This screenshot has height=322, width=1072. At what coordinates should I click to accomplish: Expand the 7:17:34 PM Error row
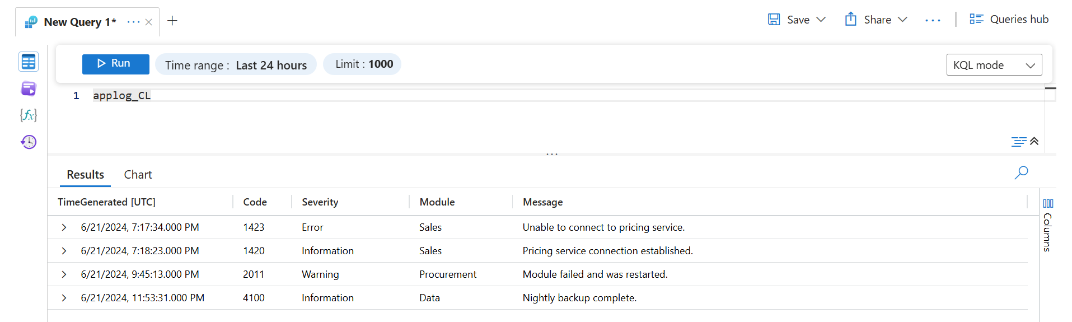click(64, 227)
